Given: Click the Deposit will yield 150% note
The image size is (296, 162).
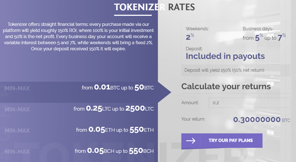Looking at the screenshot, I should click(x=224, y=70).
